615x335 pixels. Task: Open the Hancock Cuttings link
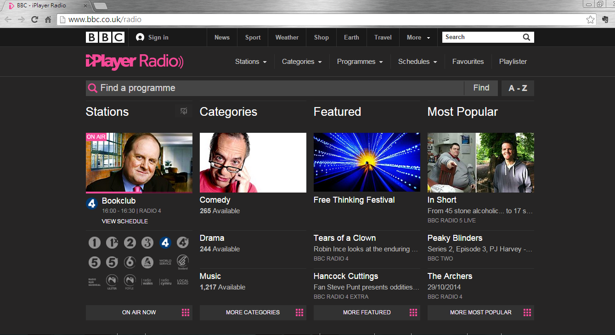click(346, 276)
